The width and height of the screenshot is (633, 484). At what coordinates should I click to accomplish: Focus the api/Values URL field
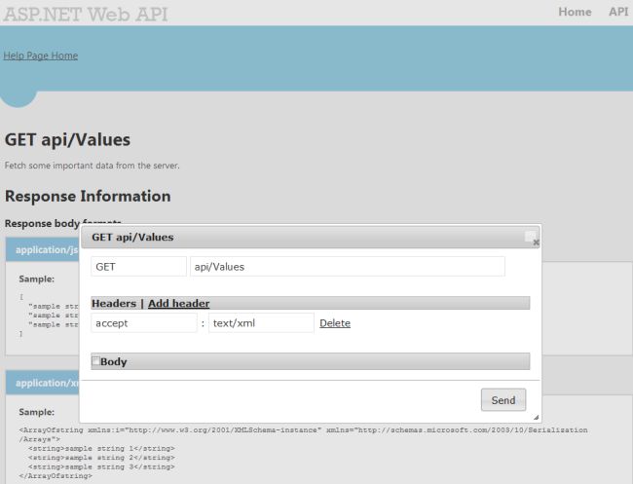tap(348, 267)
